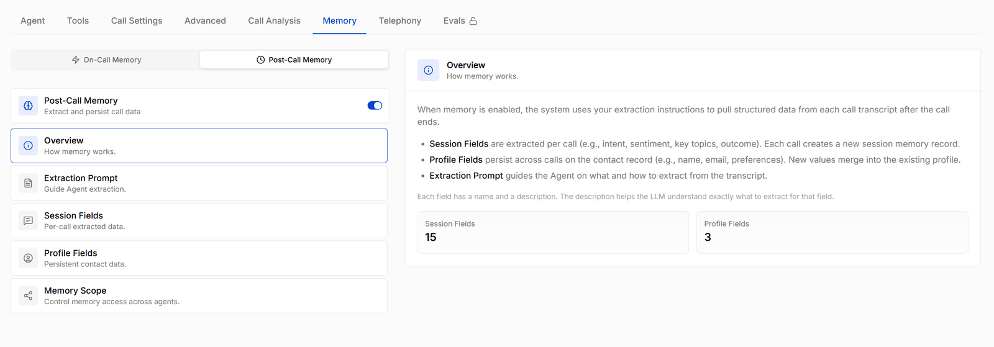994x347 pixels.
Task: Click the 'Extract and persist call data' text
Action: coord(92,112)
